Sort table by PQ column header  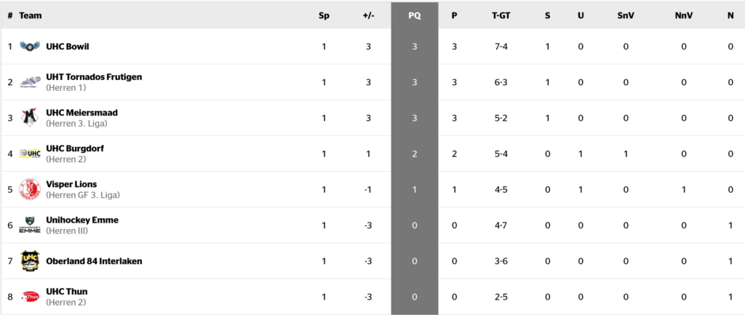pyautogui.click(x=414, y=15)
